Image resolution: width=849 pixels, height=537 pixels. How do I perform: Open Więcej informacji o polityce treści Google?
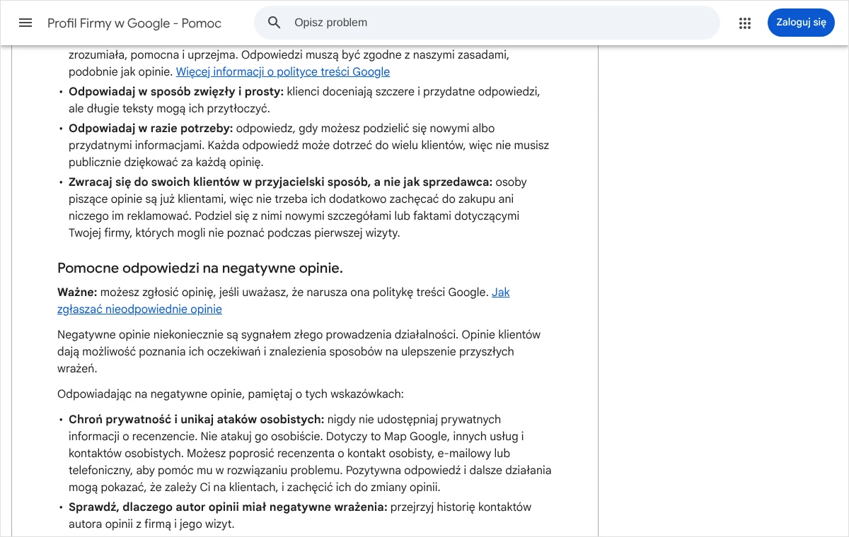(x=283, y=72)
